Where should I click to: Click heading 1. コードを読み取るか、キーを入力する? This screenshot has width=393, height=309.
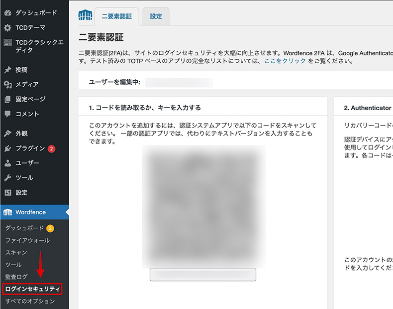[145, 108]
